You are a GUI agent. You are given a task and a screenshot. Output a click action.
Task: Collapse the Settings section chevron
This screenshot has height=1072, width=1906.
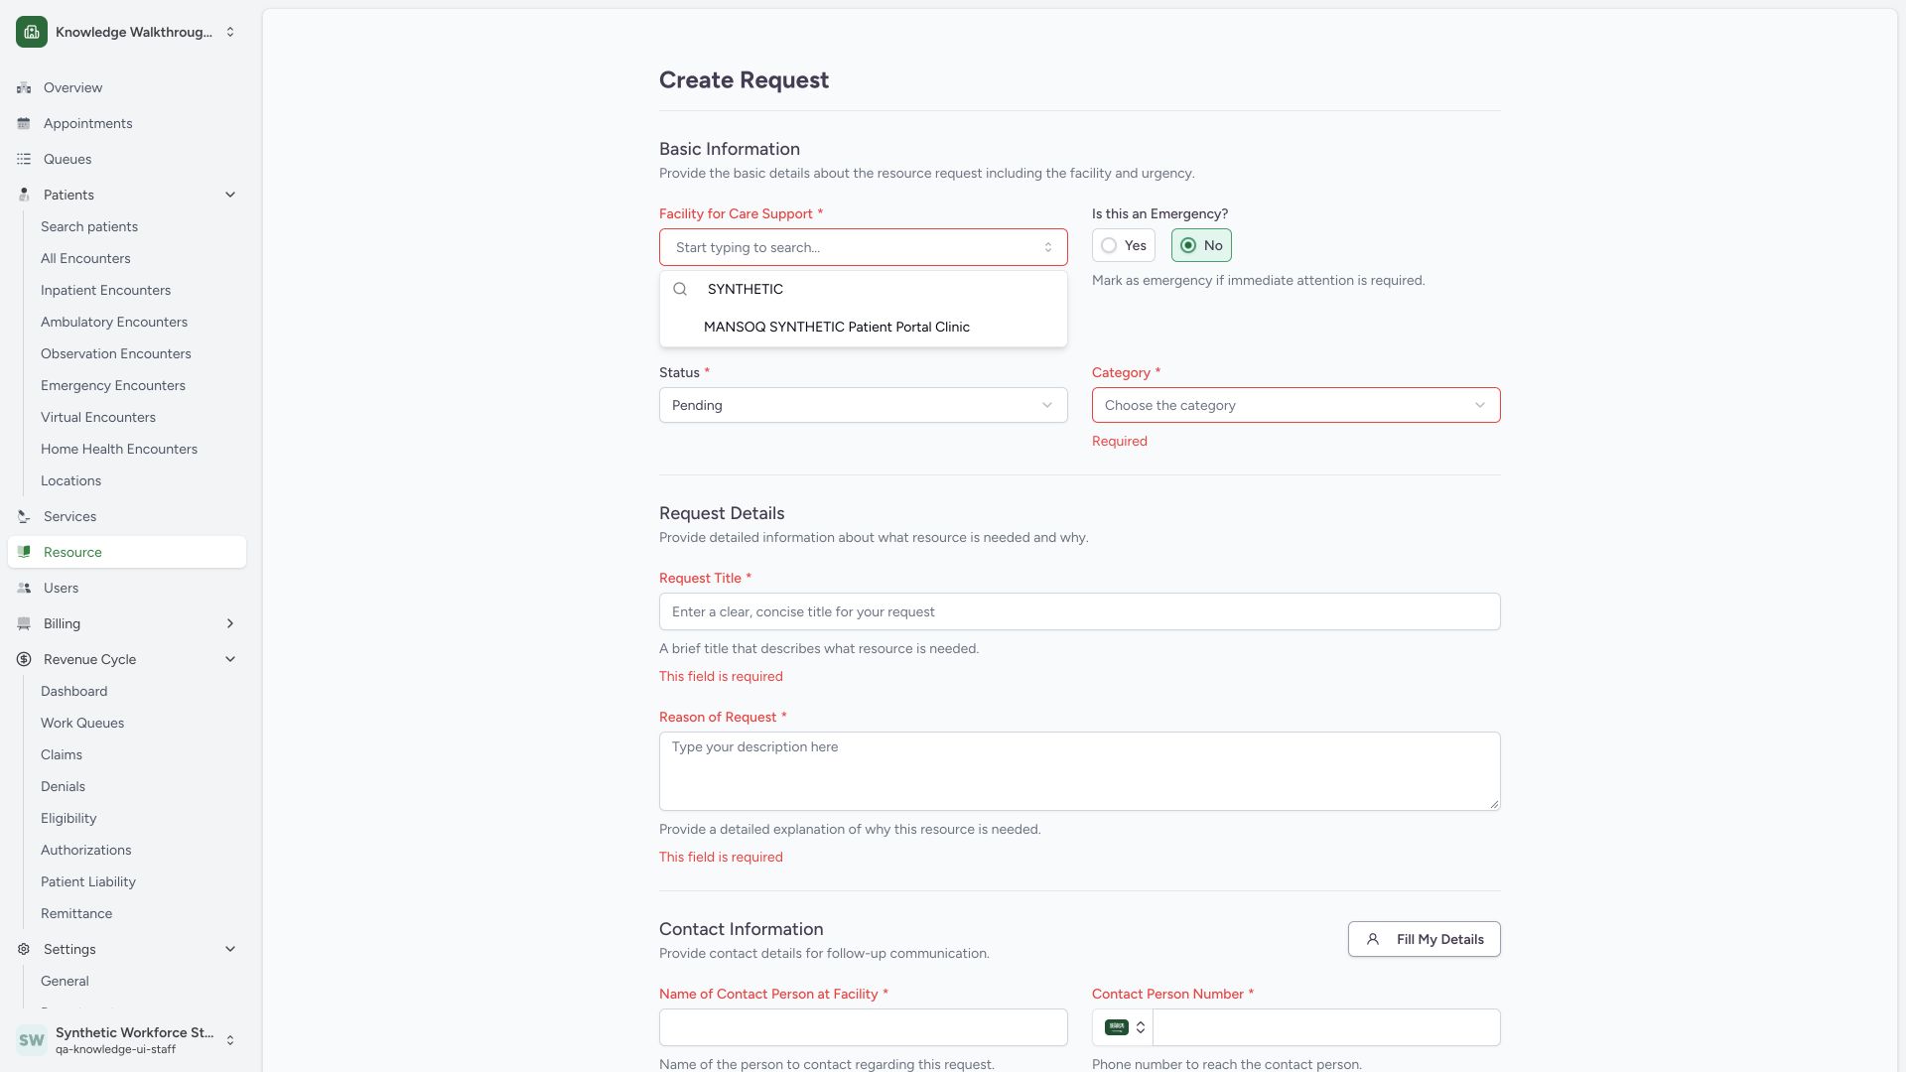pos(230,949)
